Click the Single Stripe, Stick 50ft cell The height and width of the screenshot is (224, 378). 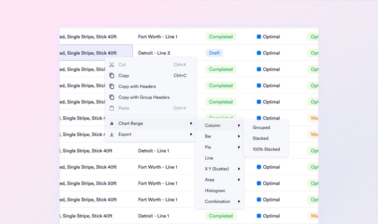click(x=88, y=183)
